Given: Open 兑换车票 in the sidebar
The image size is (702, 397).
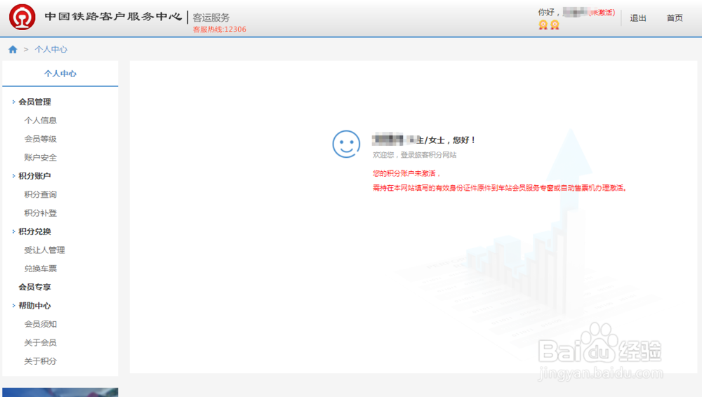Looking at the screenshot, I should click(40, 269).
